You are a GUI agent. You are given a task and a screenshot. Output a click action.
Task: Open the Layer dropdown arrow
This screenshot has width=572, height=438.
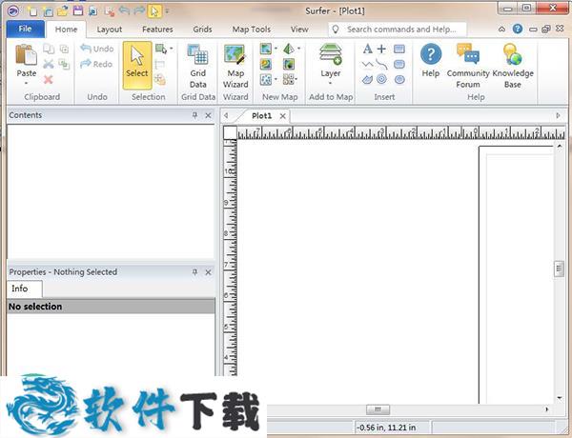click(x=330, y=84)
